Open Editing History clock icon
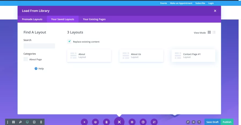This screenshot has width=241, height=125. [x=143, y=122]
